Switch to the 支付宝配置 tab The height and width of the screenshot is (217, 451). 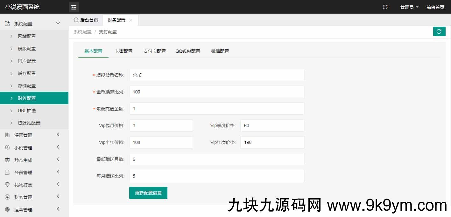155,51
